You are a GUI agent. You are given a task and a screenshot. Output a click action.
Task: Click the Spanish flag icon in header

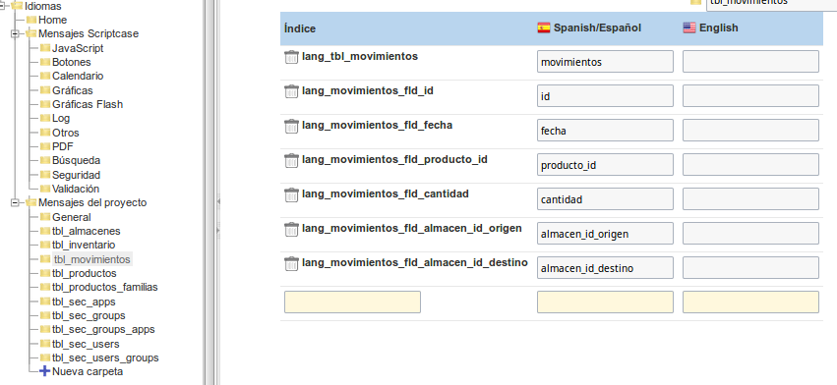(x=543, y=27)
